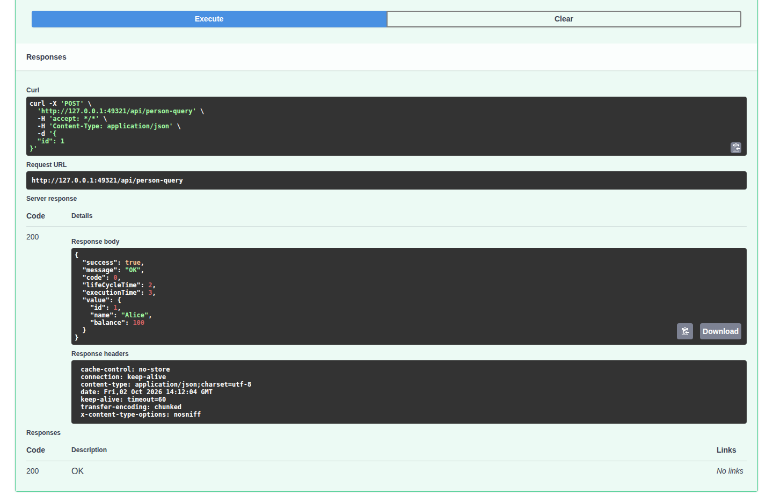Click the content-type header line
Image resolution: width=773 pixels, height=494 pixels.
pyautogui.click(x=166, y=384)
